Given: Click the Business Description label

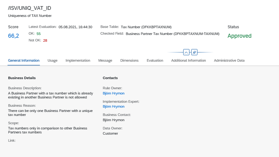Looking at the screenshot, I should pyautogui.click(x=25, y=88).
